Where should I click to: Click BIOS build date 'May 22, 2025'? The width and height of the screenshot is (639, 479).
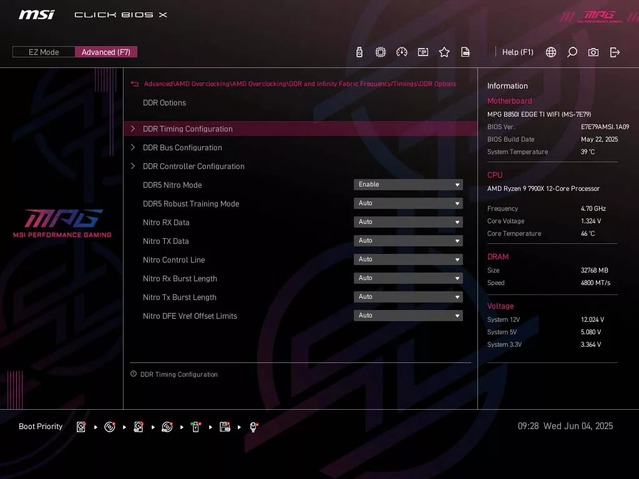tap(600, 139)
